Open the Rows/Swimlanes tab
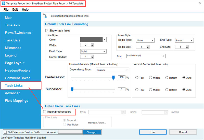 pyautogui.click(x=18, y=33)
